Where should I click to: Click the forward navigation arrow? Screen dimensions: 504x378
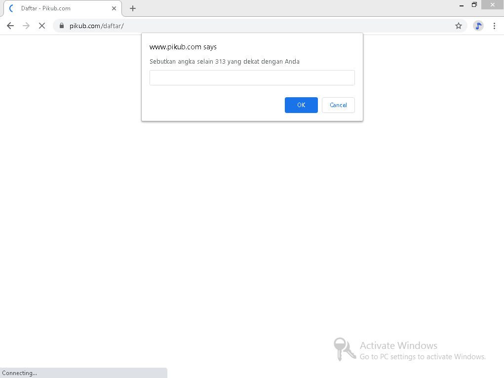(x=26, y=26)
